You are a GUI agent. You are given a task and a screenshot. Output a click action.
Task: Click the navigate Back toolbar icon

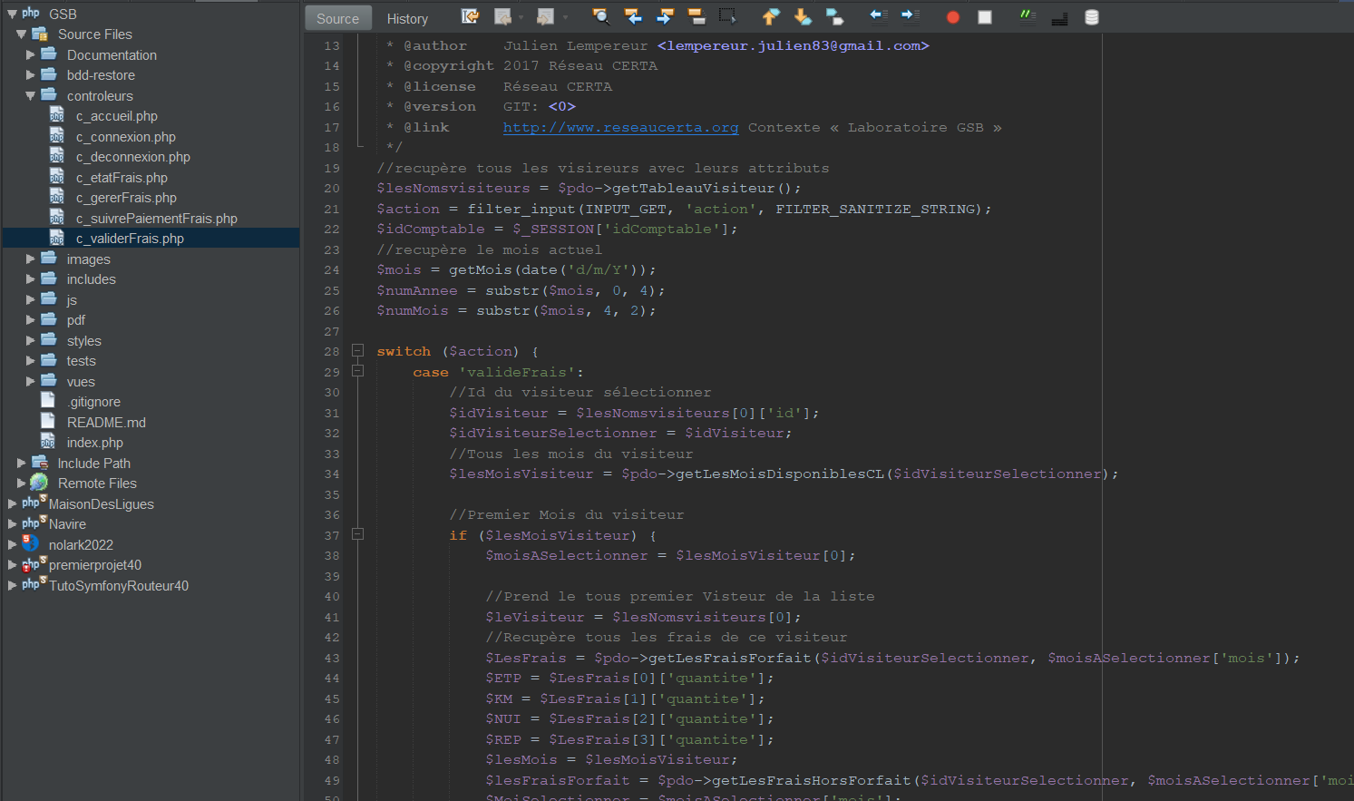tap(502, 16)
